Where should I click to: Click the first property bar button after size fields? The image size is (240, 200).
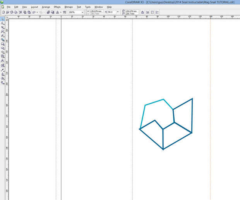coord(142,12)
